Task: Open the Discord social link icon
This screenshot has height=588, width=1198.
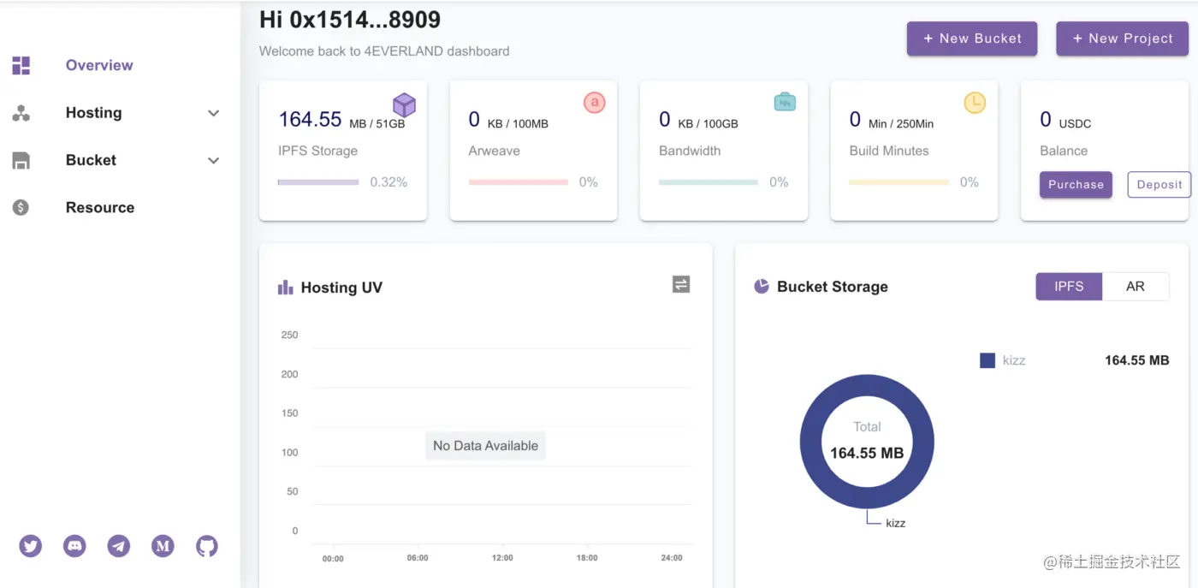Action: tap(75, 546)
